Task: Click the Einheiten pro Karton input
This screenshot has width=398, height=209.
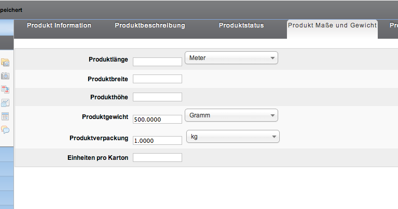Action: point(157,157)
